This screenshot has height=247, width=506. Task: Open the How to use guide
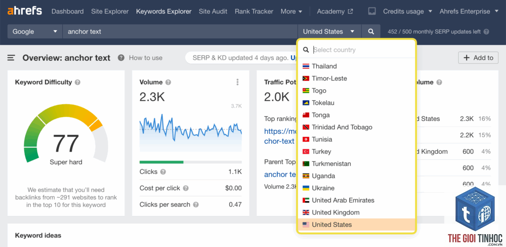pyautogui.click(x=146, y=58)
